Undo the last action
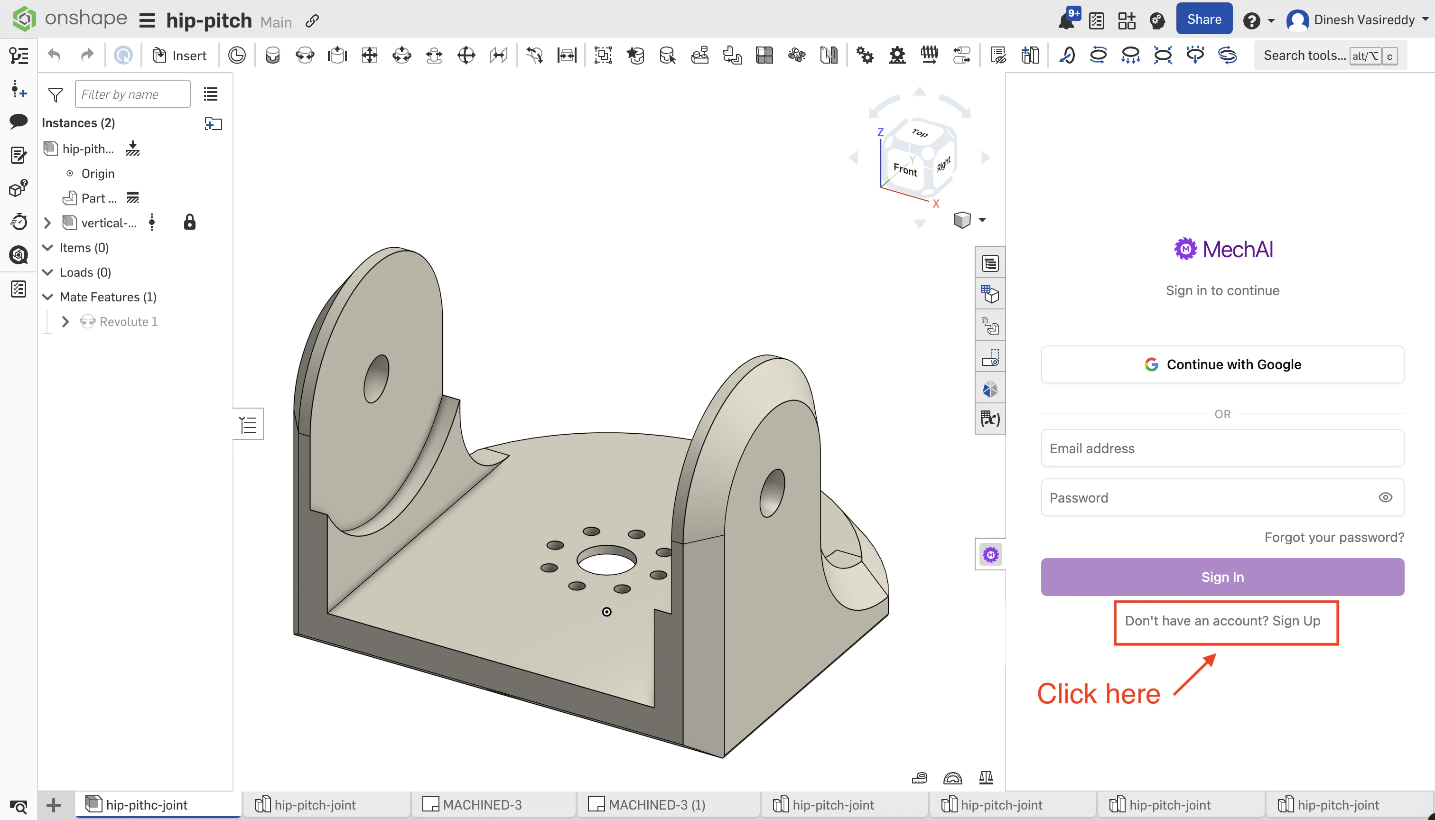 click(53, 55)
